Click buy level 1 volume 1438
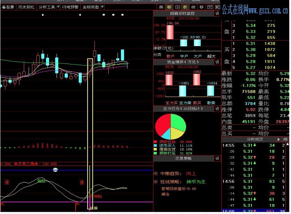Screen dimensions: 291x214 270,44
